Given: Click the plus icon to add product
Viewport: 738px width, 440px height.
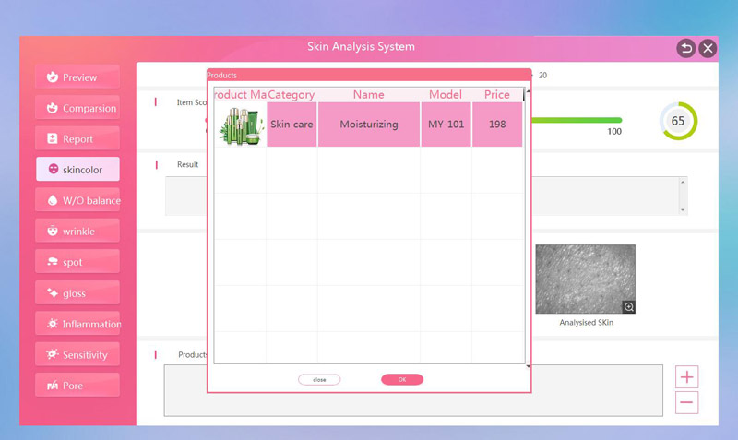Looking at the screenshot, I should tap(687, 376).
